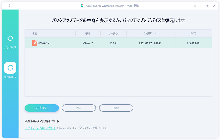The width and height of the screenshot is (220, 140).
Task: Click size cell 224.98 MB
Action: click(x=193, y=43)
